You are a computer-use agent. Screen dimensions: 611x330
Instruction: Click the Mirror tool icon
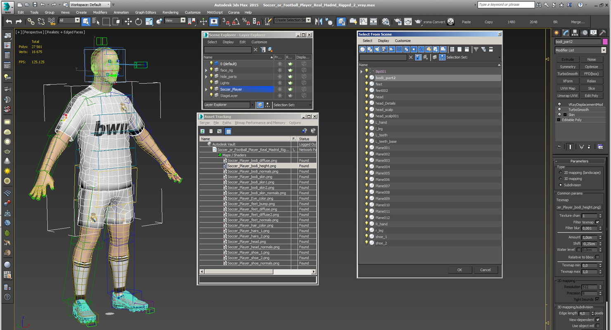(x=319, y=21)
